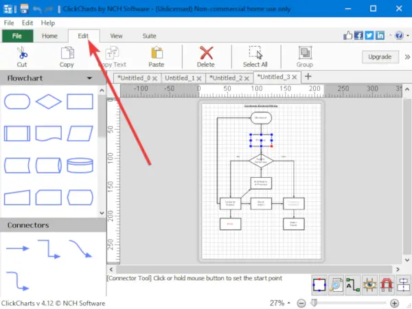Select the rounded elbow connector
Viewport: 412px width, 309px height.
pos(17,281)
